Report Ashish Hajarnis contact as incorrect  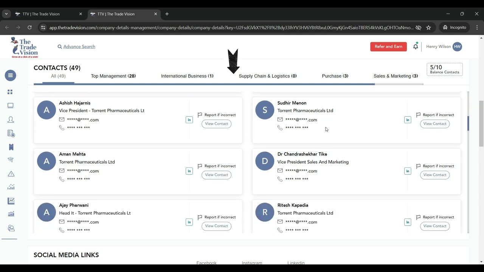tap(217, 115)
